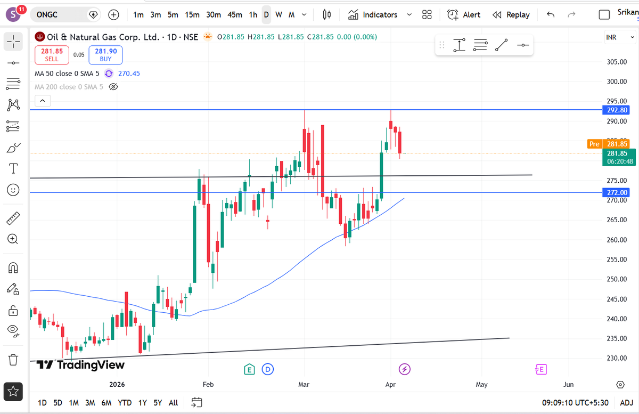
Task: Set date range to 1M
Action: (x=74, y=403)
